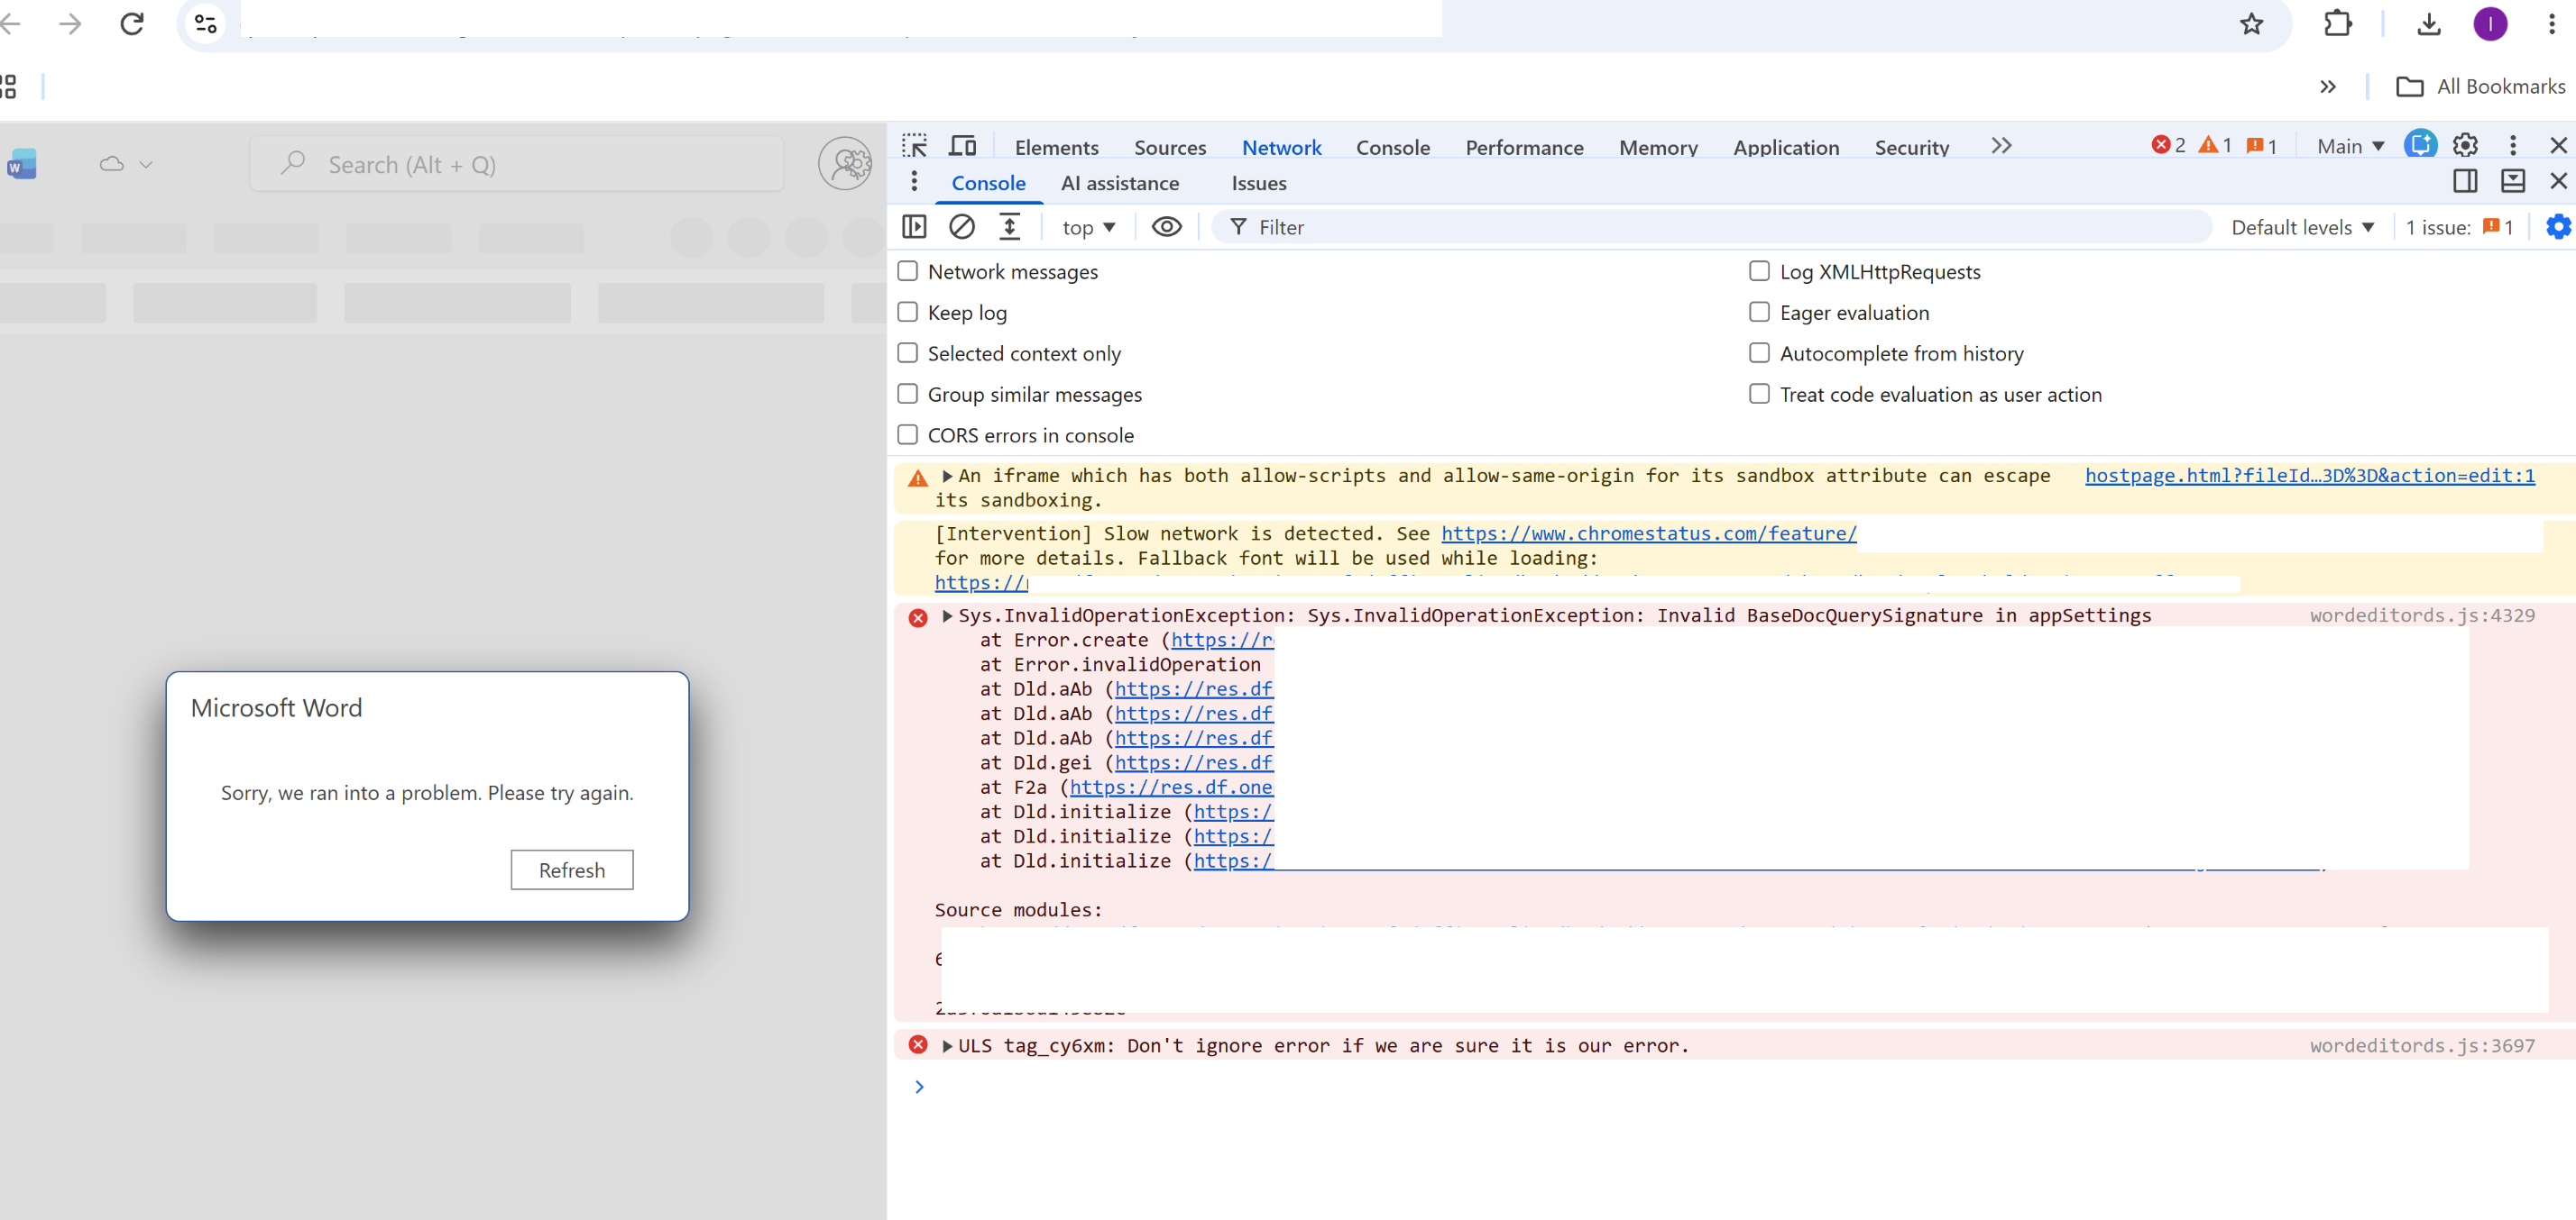Screen dimensions: 2576x1220
Task: Open the All Bookmarks folder
Action: tap(2480, 86)
